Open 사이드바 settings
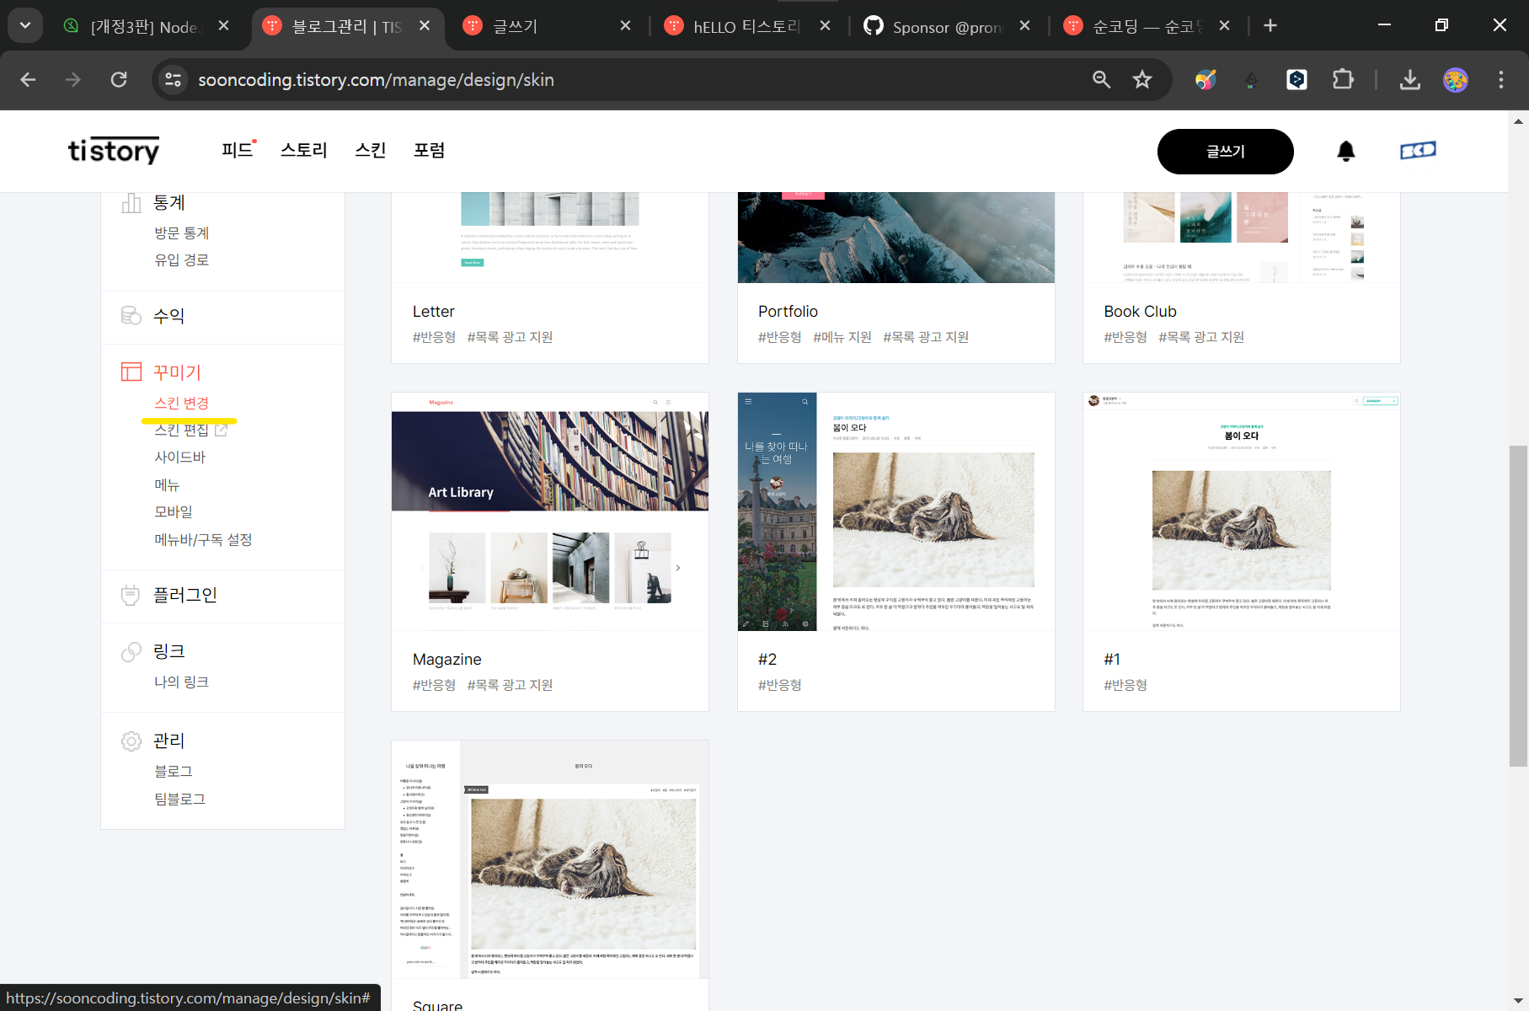Screen dimensions: 1529x1011 point(179,457)
